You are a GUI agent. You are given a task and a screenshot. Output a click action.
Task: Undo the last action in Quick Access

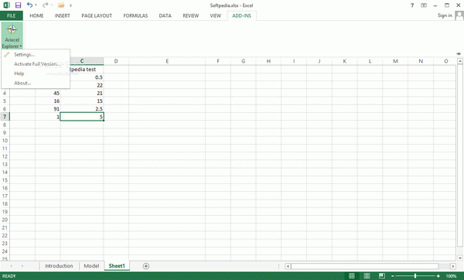point(29,5)
